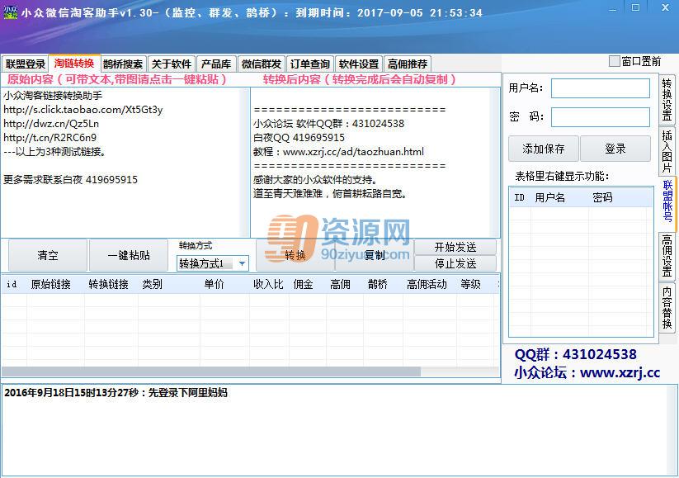Click the ID column header in accounts table
Screen dimensions: 679x478
520,197
